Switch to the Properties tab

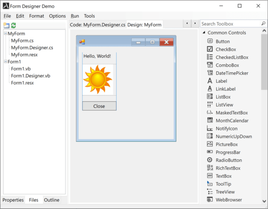click(x=13, y=200)
